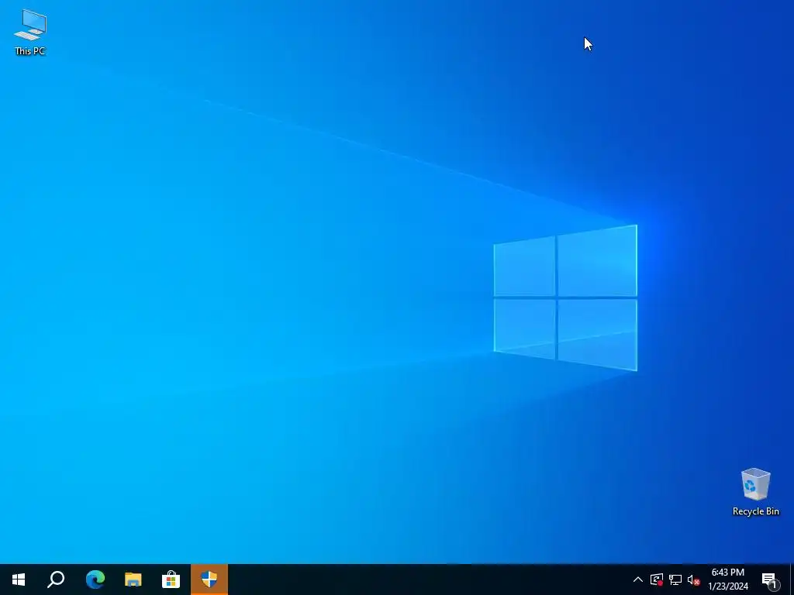Open File Explorer from taskbar

(x=133, y=580)
